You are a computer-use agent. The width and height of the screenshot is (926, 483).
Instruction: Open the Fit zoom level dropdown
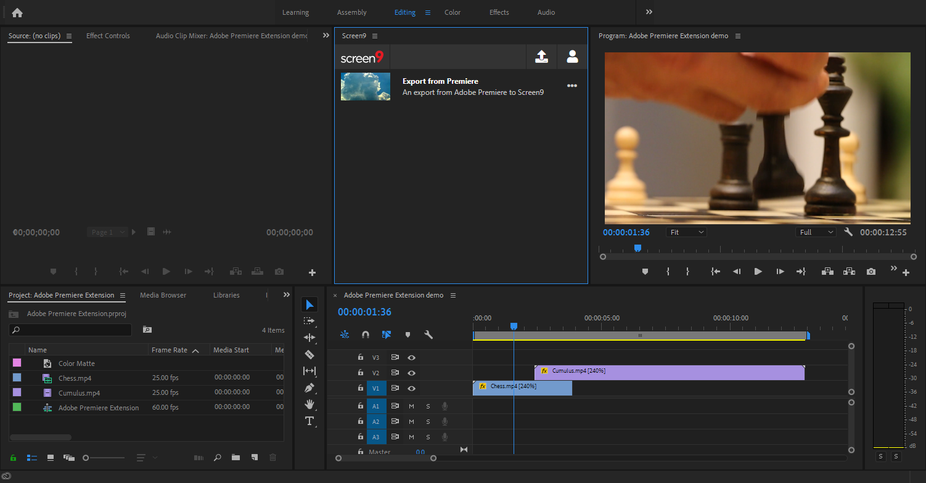click(686, 232)
